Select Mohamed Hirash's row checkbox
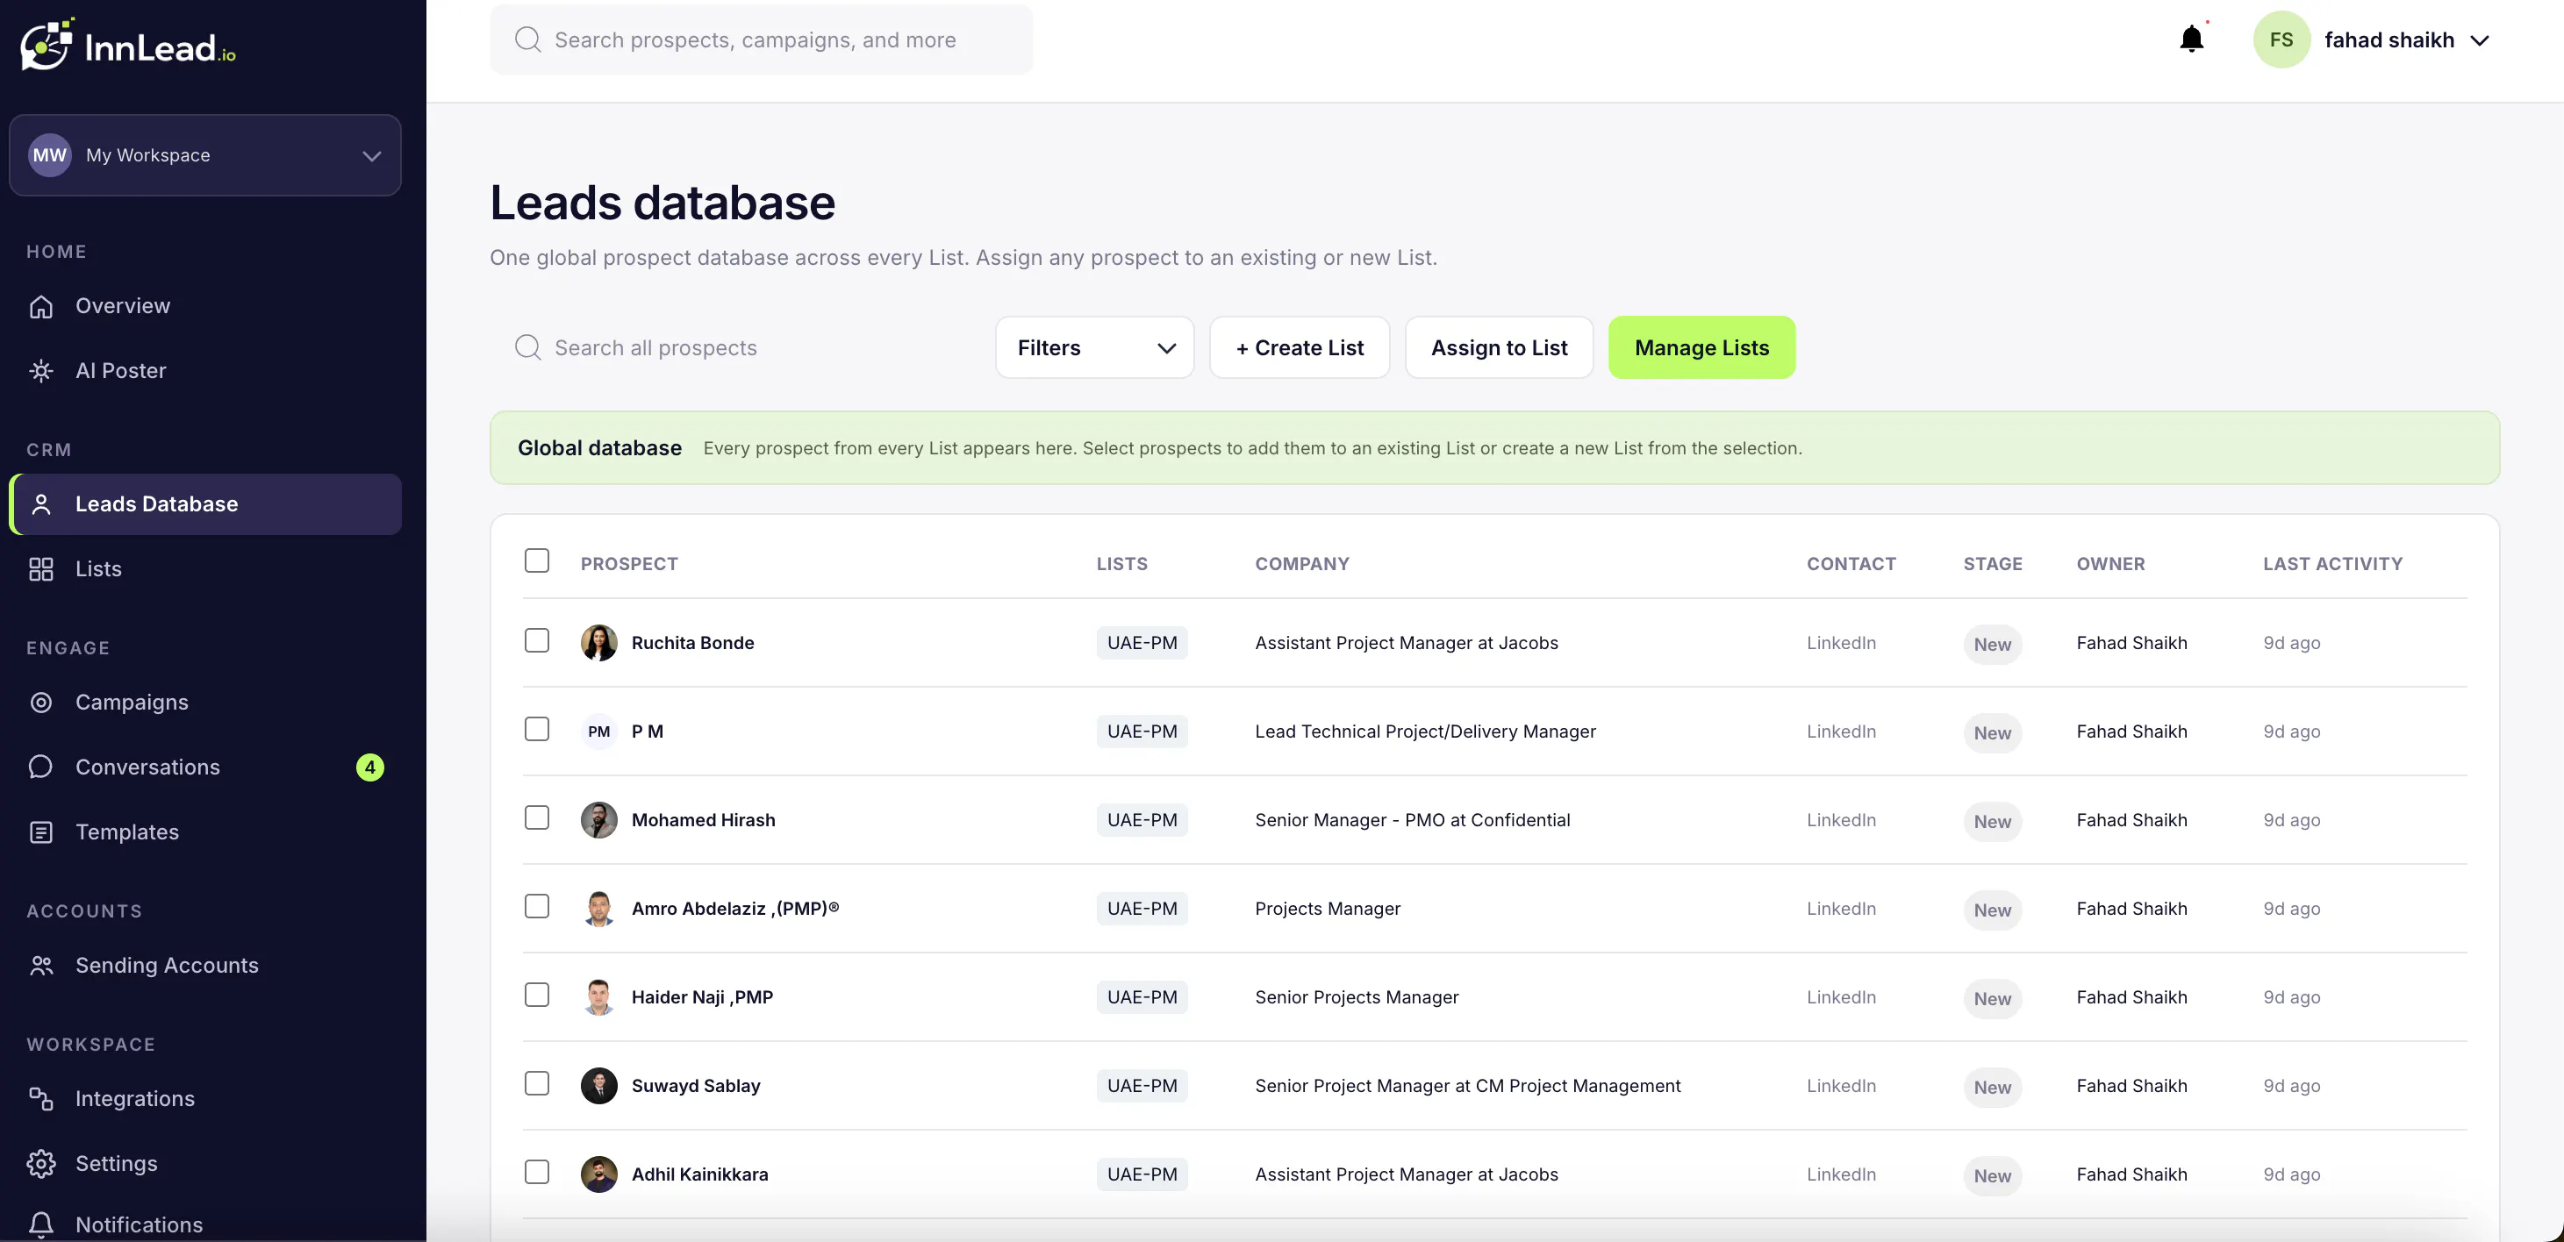 (536, 817)
